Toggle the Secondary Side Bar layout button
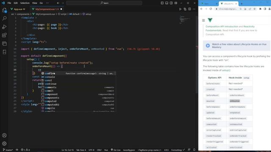This screenshot has height=152, width=271. 171,3
